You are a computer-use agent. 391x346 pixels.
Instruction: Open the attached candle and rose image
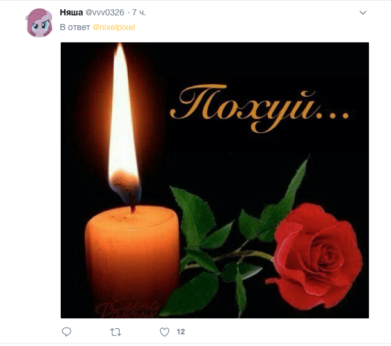pyautogui.click(x=215, y=180)
